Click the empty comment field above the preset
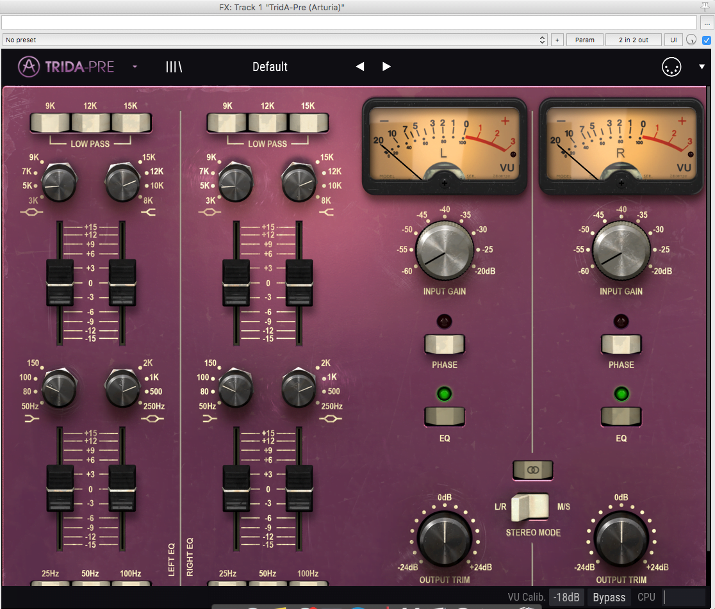 pyautogui.click(x=349, y=22)
